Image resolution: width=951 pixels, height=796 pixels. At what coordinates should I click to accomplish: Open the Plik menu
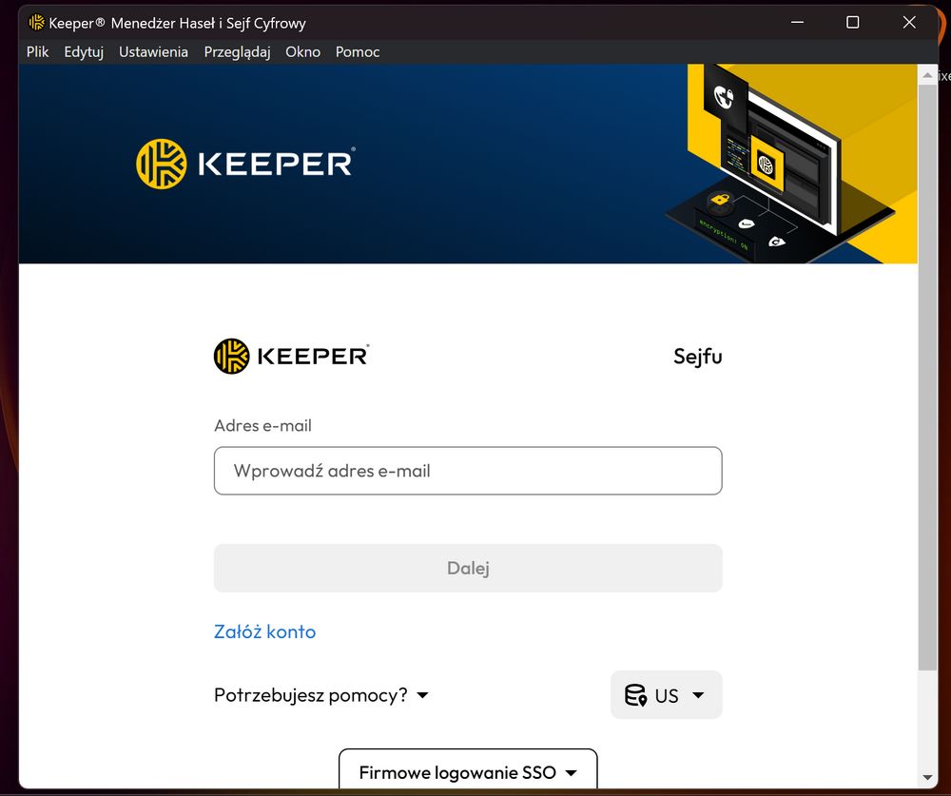37,52
